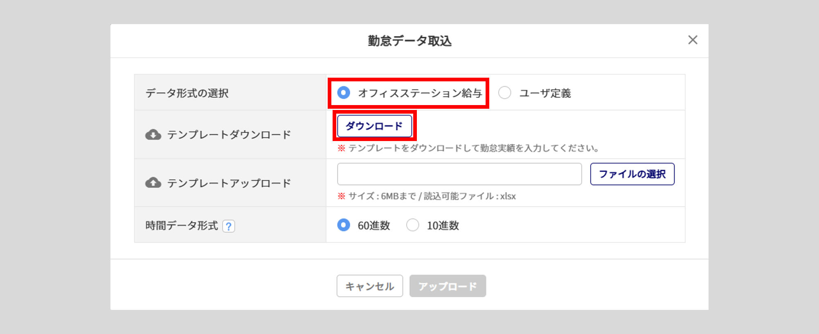Choose the 10進数 time format

point(412,225)
